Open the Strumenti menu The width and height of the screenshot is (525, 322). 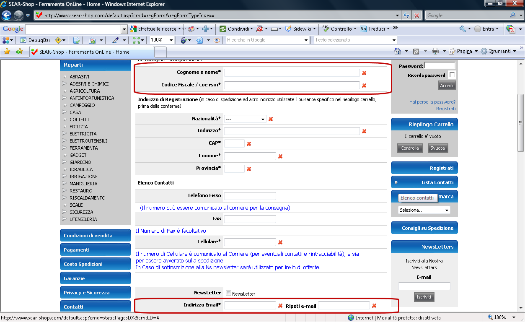[499, 51]
